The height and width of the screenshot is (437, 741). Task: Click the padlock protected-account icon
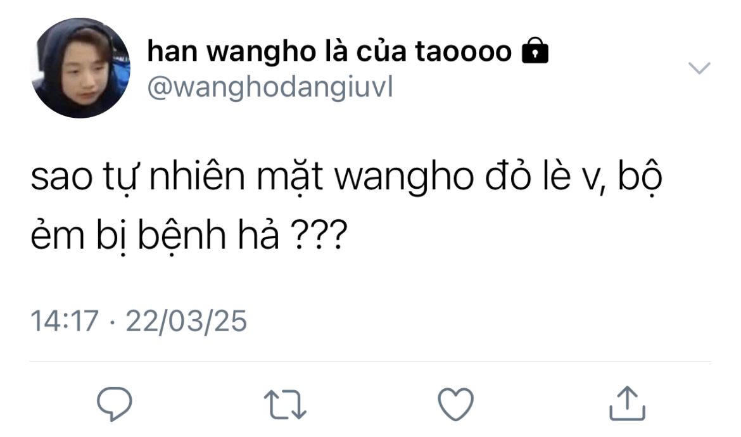click(x=535, y=50)
